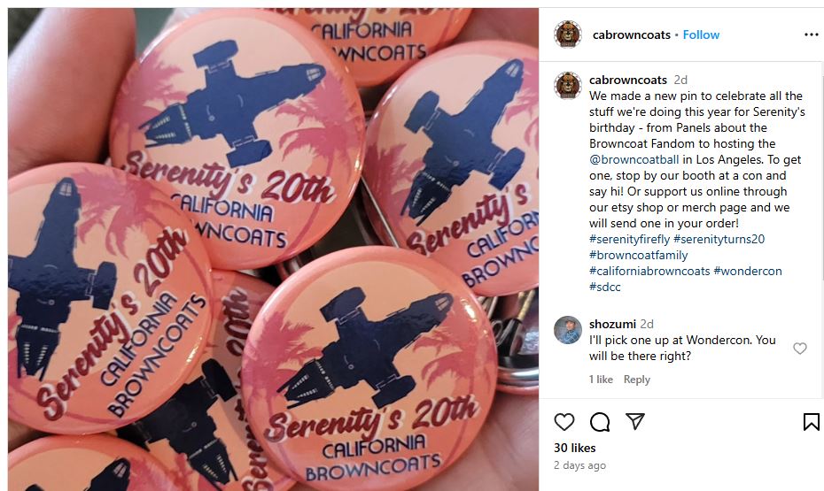Follow the cabrowncoats account
Image resolution: width=824 pixels, height=491 pixels.
pos(701,35)
